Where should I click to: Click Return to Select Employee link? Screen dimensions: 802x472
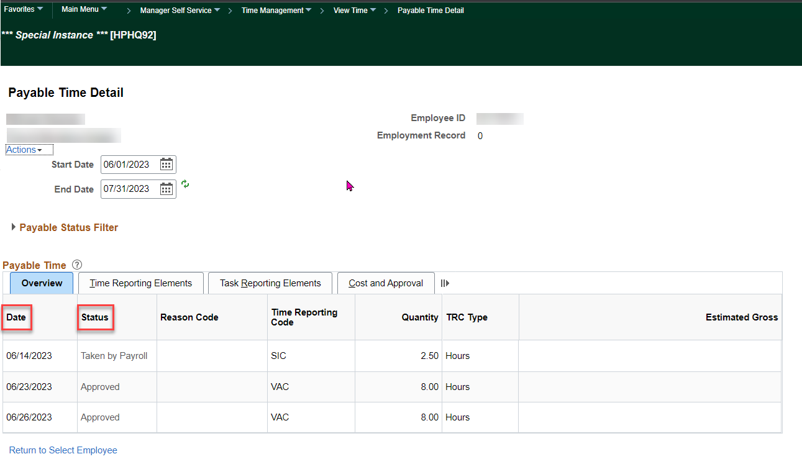tap(63, 450)
